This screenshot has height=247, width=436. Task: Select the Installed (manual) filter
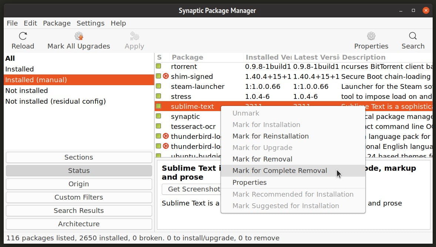(79, 80)
